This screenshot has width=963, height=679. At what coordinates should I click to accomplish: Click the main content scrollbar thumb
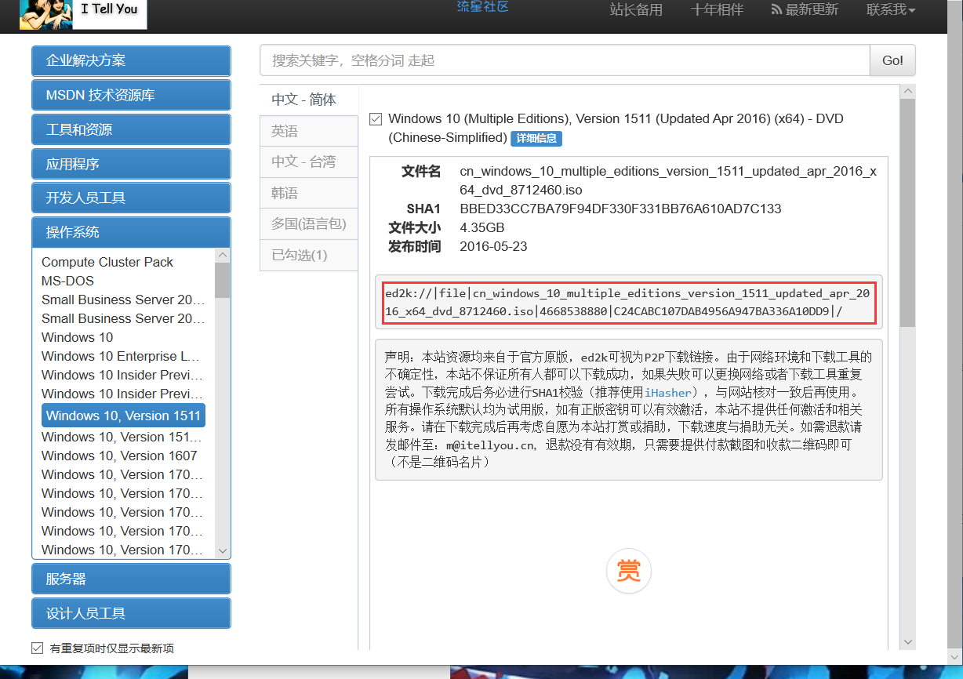pos(907,213)
